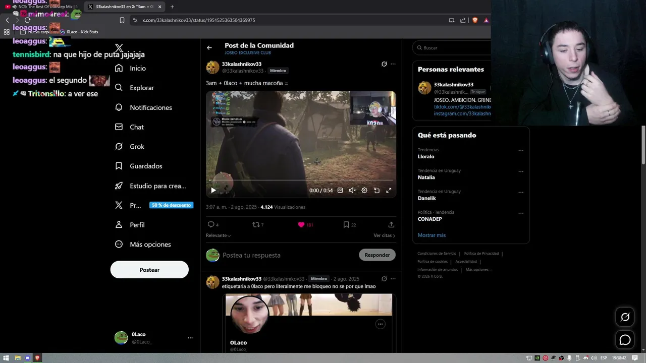The image size is (646, 363).
Task: Open options for the CONADEP trend
Action: [521, 213]
